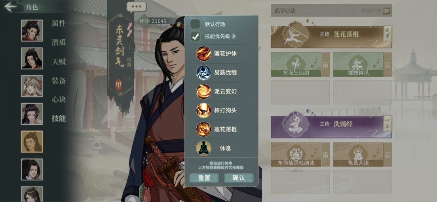Screen dimensions: 437x202
Task: Pick the 棒打狗头 skill icon
Action: tap(204, 111)
